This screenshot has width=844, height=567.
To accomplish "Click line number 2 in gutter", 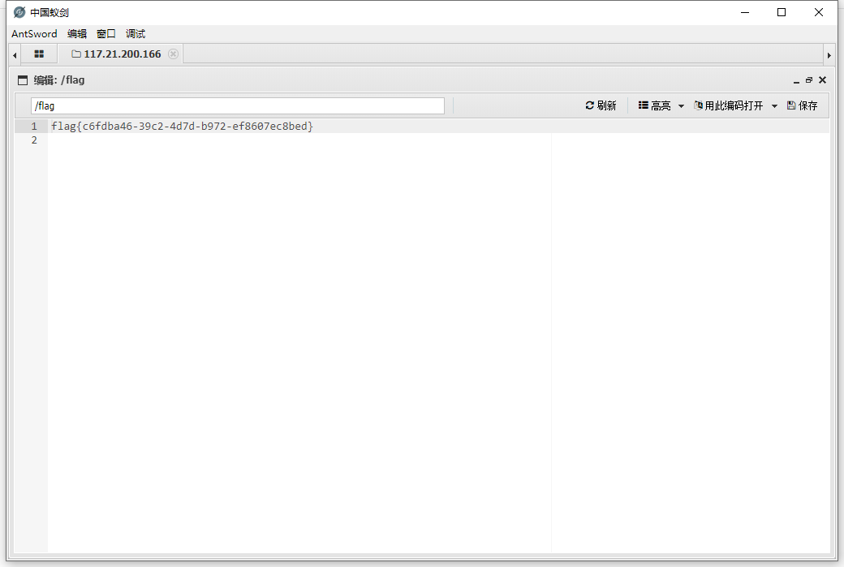I will click(x=34, y=140).
